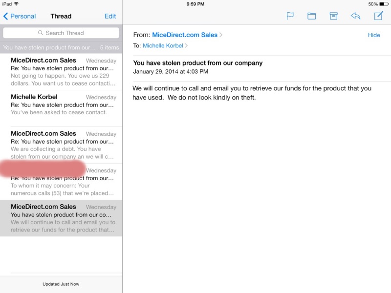
Task: Check the battery indicator at 50%
Action: [x=378, y=4]
